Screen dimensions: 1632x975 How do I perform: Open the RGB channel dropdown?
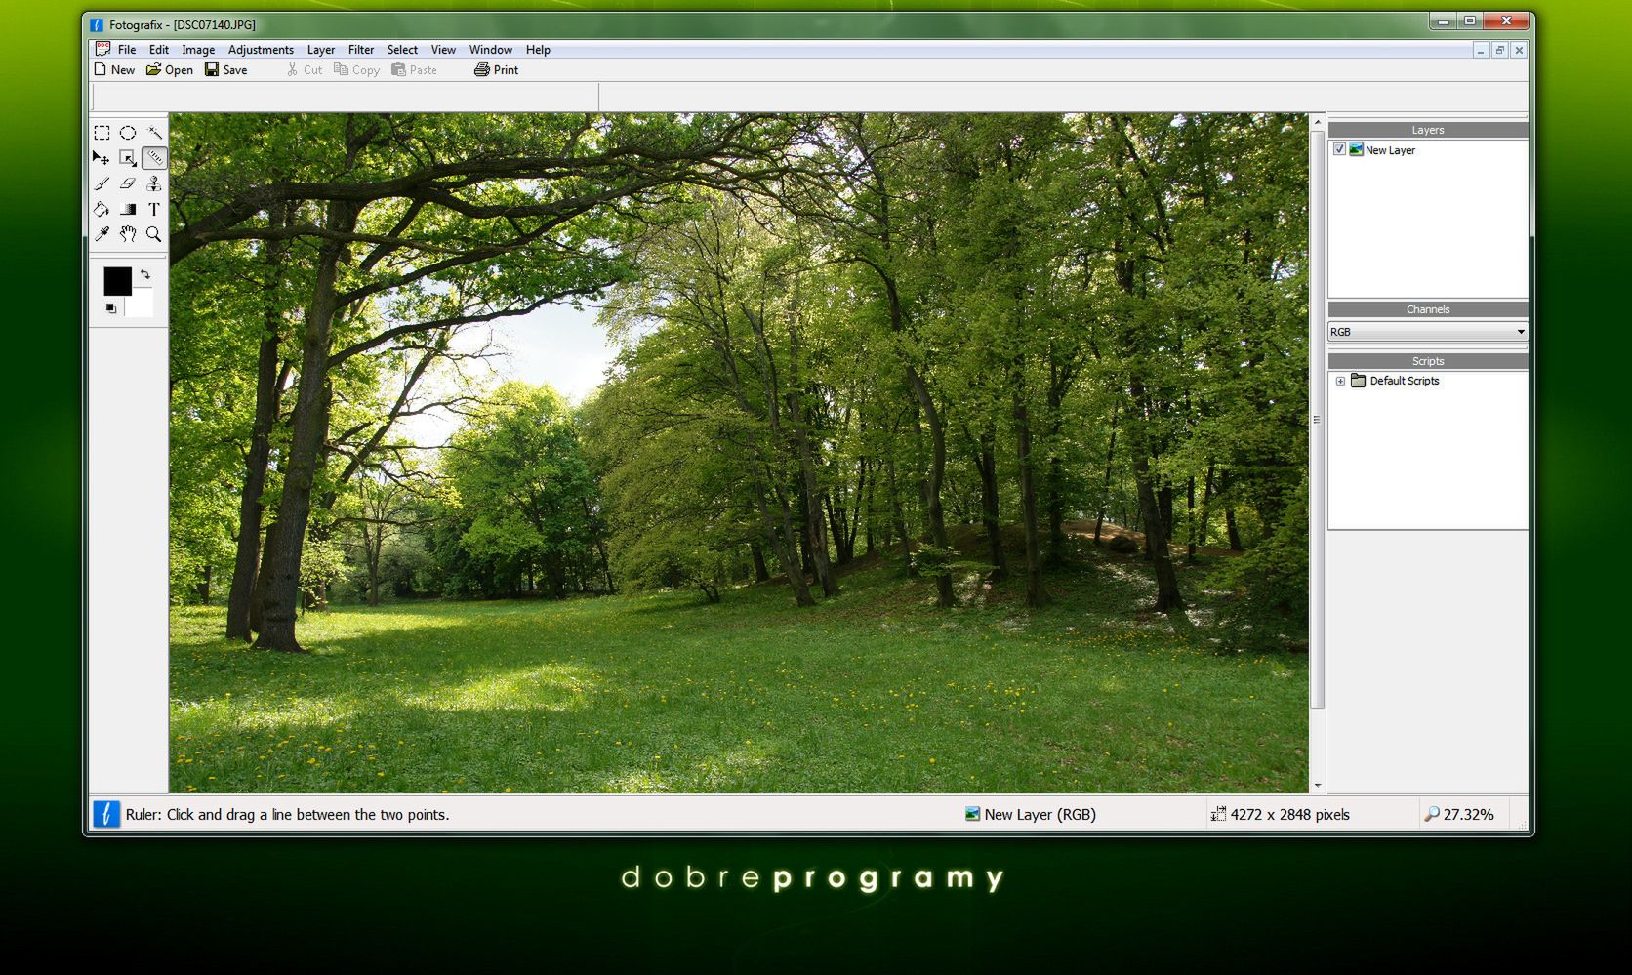[1520, 332]
